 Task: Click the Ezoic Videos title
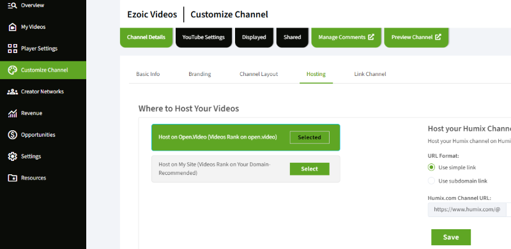click(x=152, y=14)
